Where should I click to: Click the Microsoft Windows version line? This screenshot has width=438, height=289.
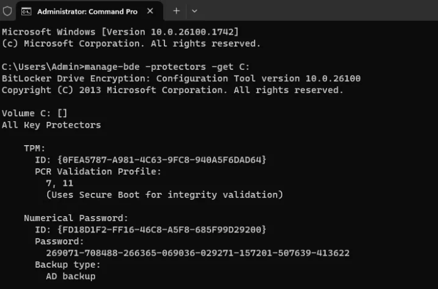[x=121, y=32]
